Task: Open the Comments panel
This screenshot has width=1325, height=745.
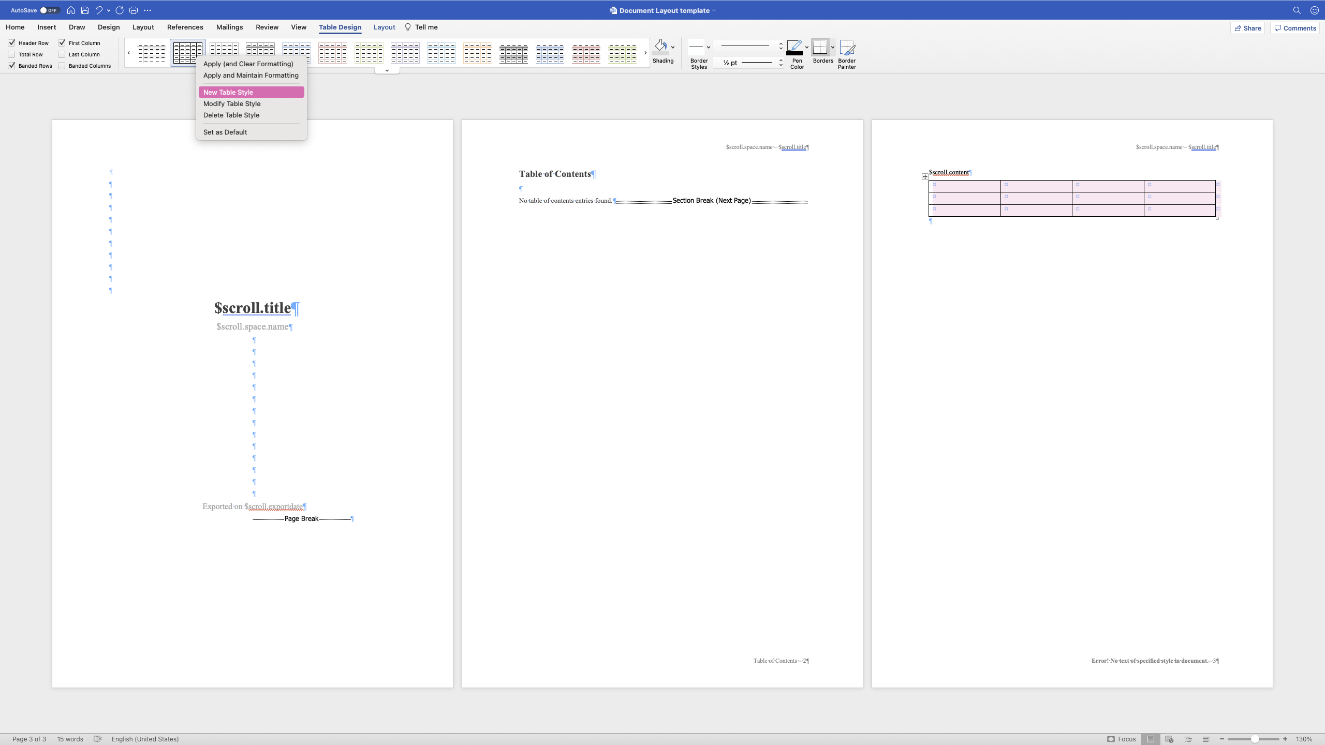Action: (1294, 28)
